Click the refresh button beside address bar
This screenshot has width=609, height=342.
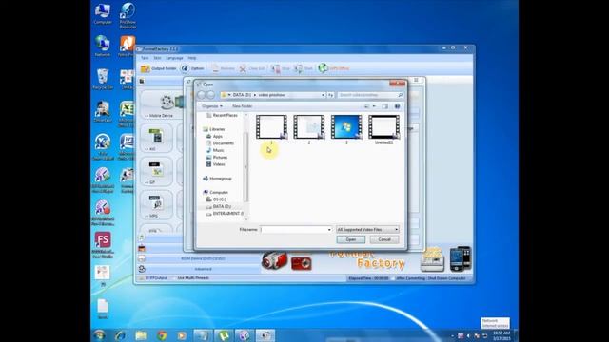330,95
